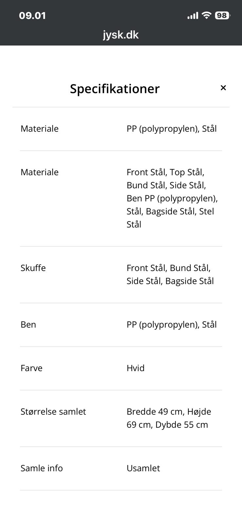The width and height of the screenshot is (242, 525).
Task: Select the Samle info label
Action: pyautogui.click(x=42, y=468)
